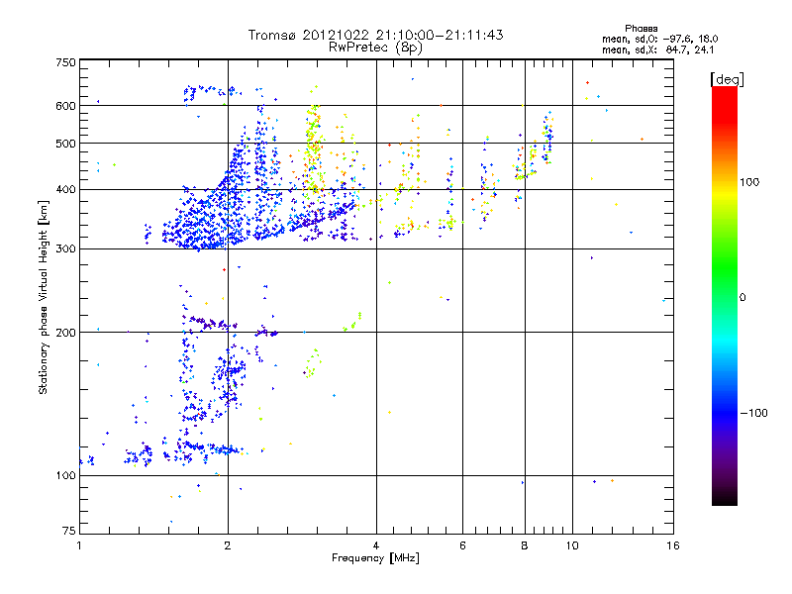Image resolution: width=792 pixels, height=594 pixels.
Task: Click the 'RwPretec (8p)' subtitle
Action: pos(375,48)
